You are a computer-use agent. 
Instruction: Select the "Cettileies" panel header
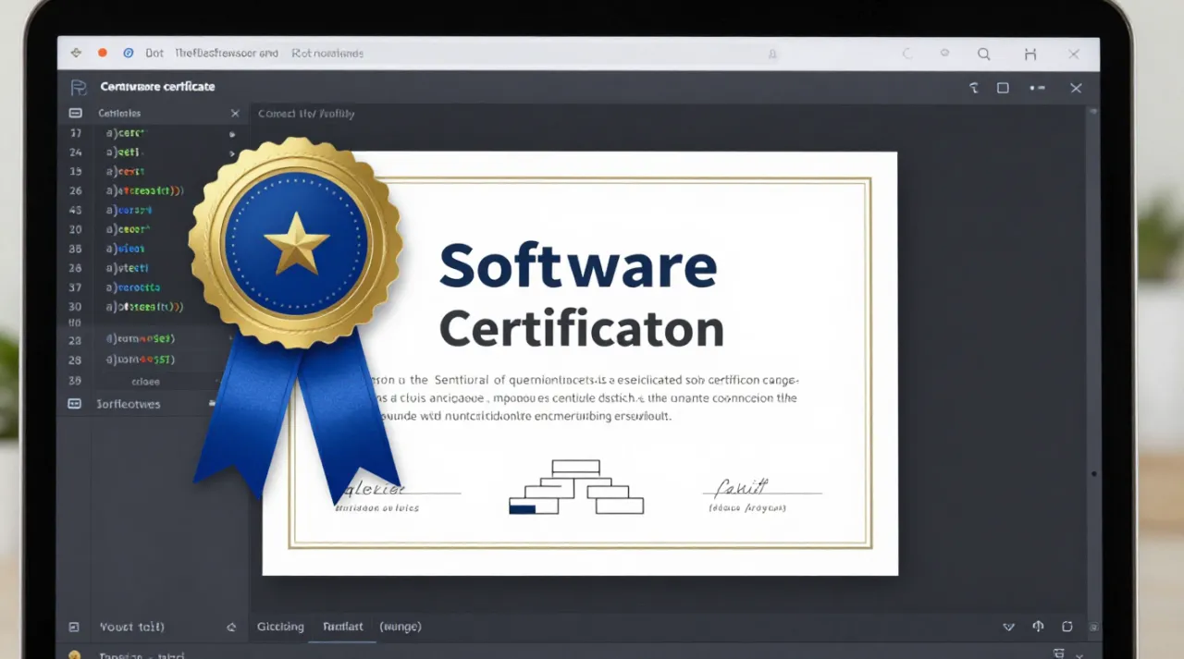pos(119,113)
